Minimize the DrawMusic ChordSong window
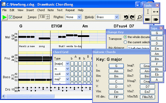The image size is (166, 103). point(138,4)
